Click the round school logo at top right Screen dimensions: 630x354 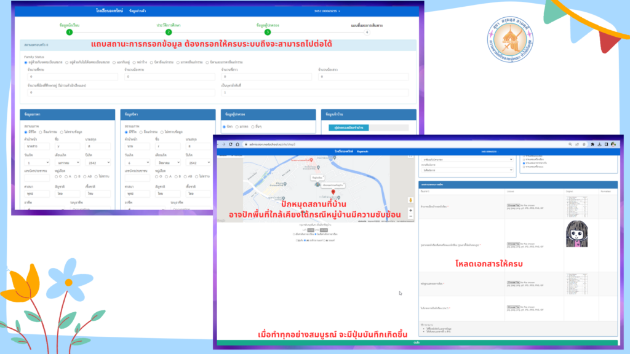510,39
